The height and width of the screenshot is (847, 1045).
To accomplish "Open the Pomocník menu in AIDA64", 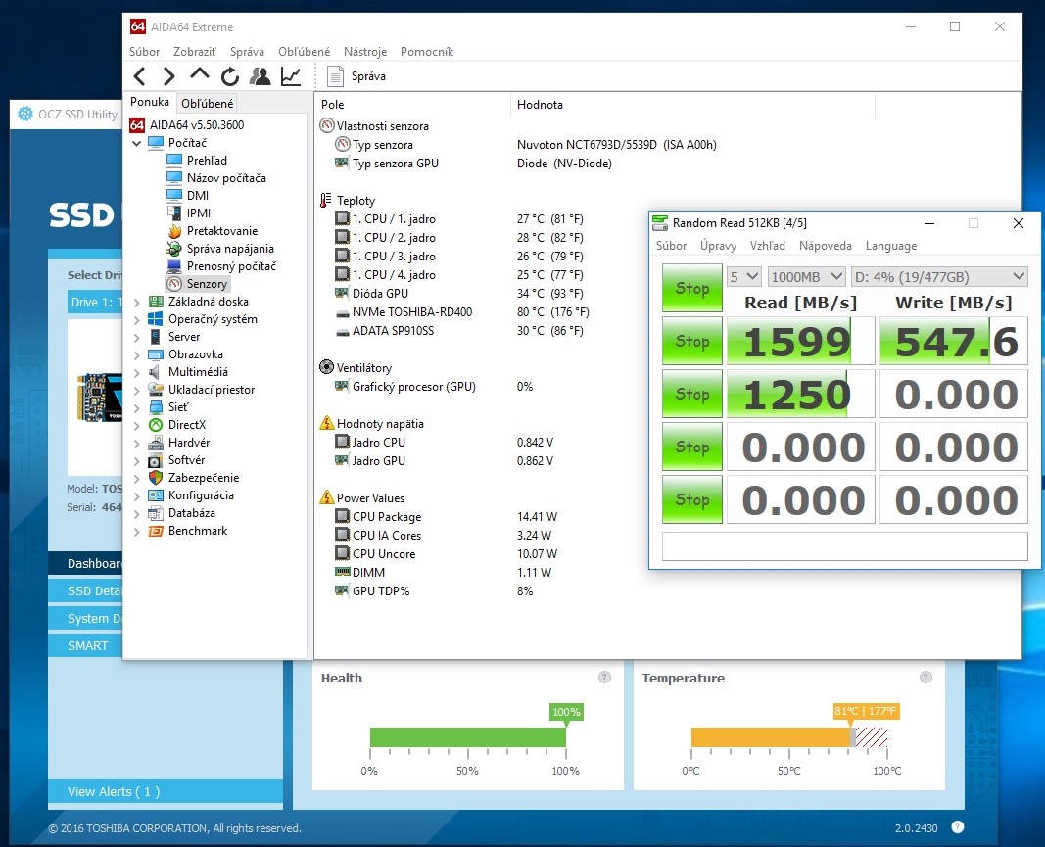I will 427,52.
